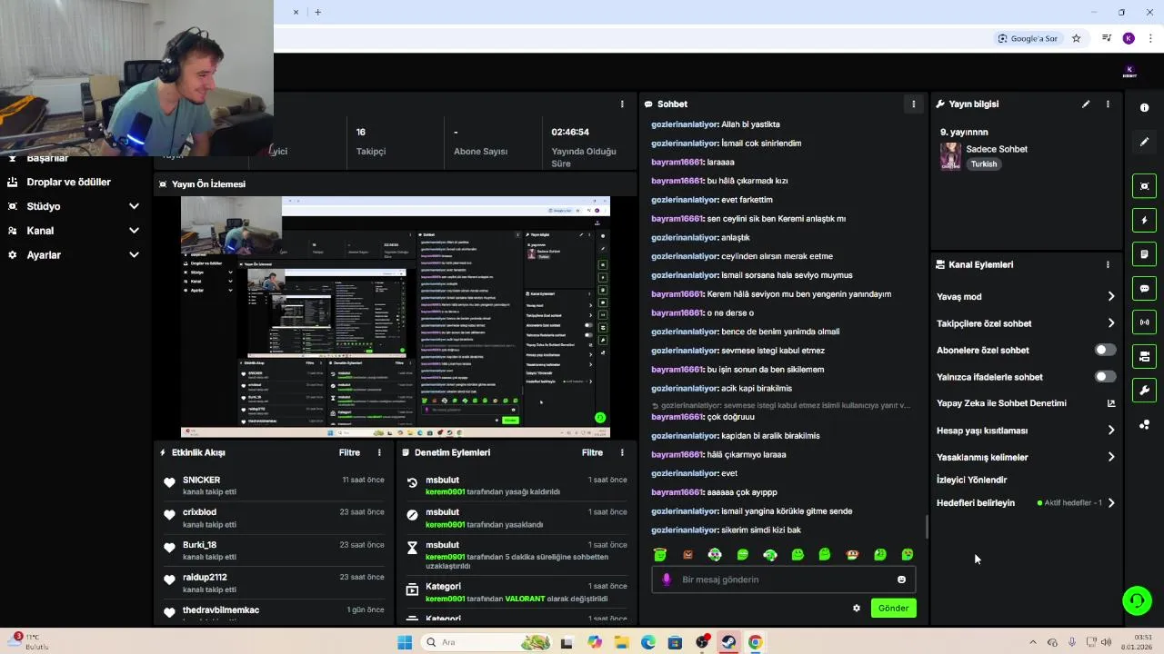Image resolution: width=1164 pixels, height=654 pixels.
Task: Click the chat message 'Allah bi yastıkta'
Action: (x=716, y=124)
